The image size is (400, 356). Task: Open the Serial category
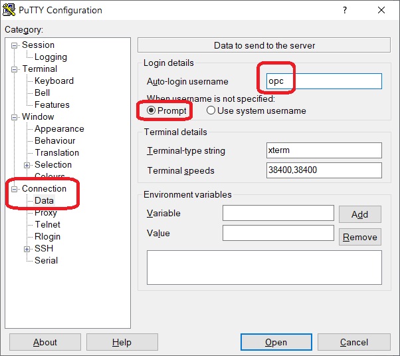tap(46, 260)
